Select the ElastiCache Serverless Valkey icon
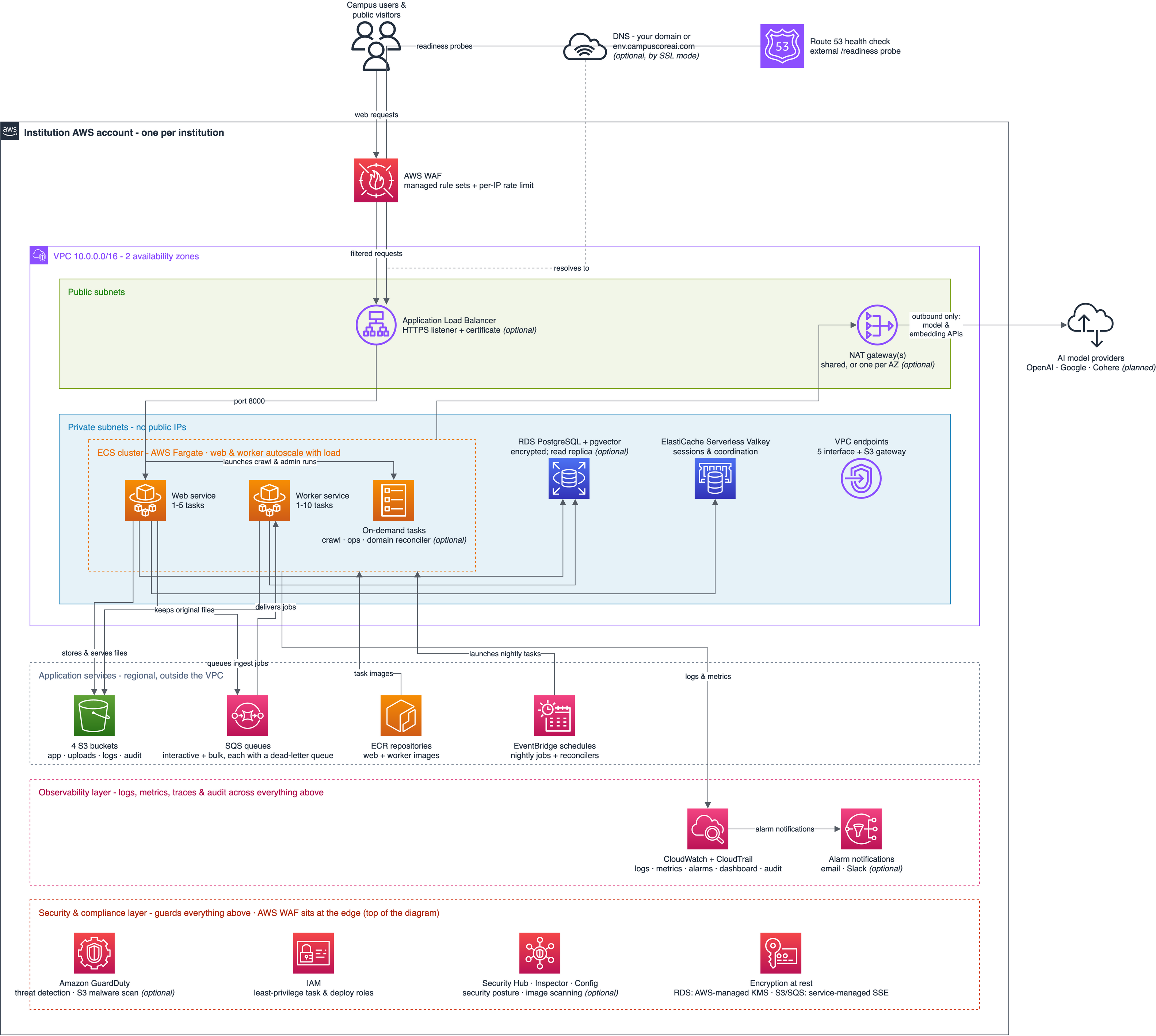1156x1036 pixels. 715,479
